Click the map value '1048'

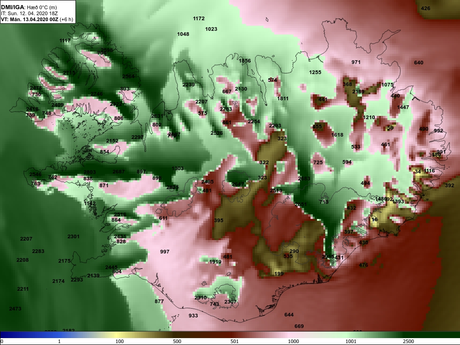pos(183,34)
